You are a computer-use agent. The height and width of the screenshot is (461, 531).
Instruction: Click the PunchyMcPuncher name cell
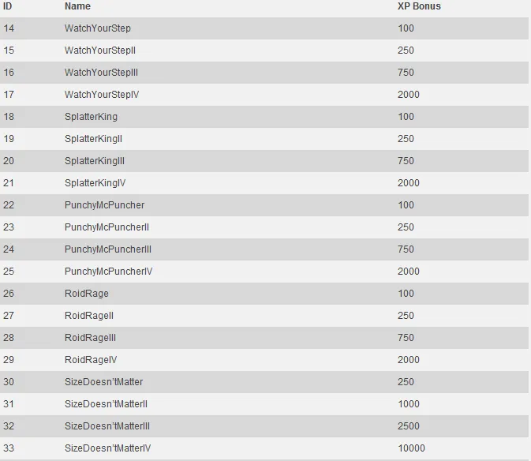104,205
